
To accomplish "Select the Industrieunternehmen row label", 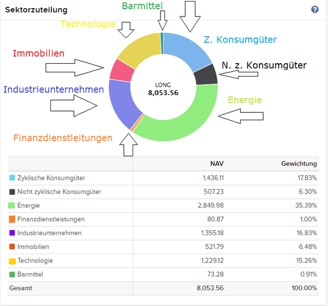I will pos(49,233).
